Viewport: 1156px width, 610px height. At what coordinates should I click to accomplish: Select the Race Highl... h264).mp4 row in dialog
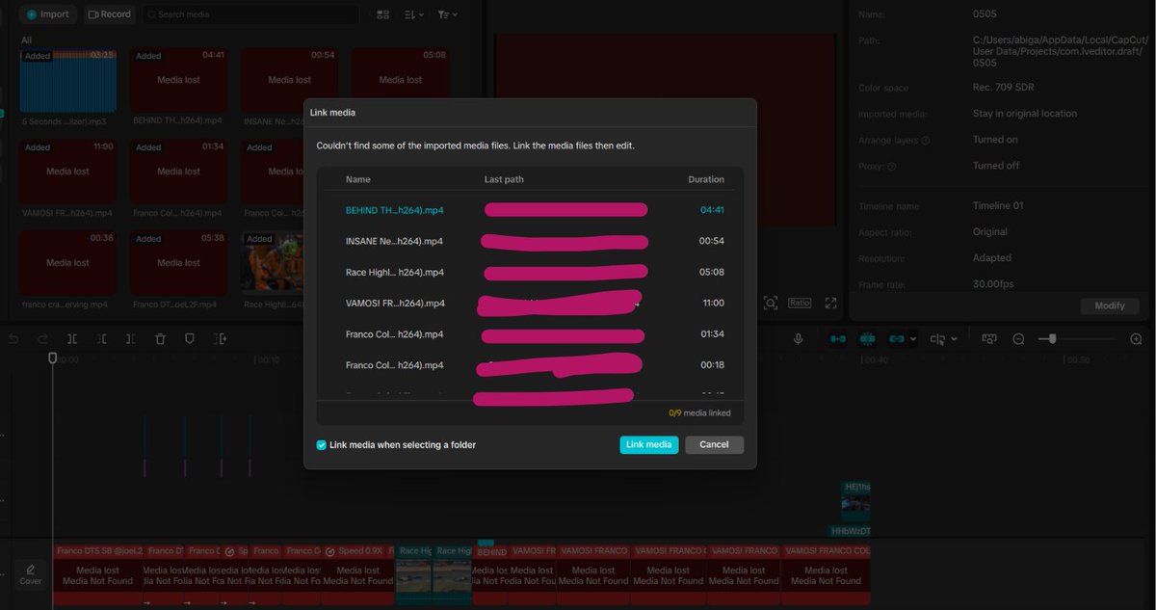532,272
